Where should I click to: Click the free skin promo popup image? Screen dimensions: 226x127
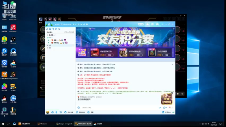(166, 99)
